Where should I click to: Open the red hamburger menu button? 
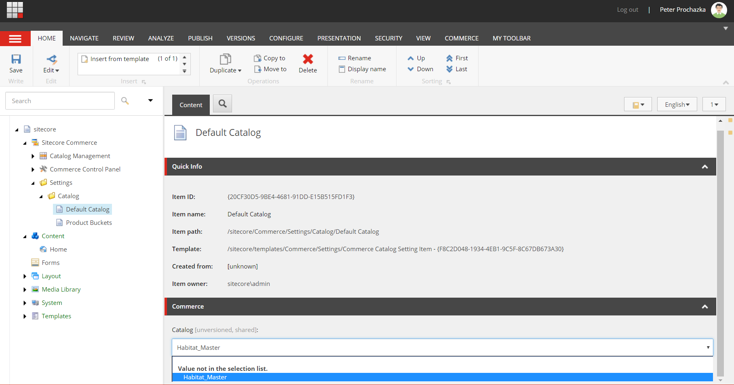(x=15, y=38)
